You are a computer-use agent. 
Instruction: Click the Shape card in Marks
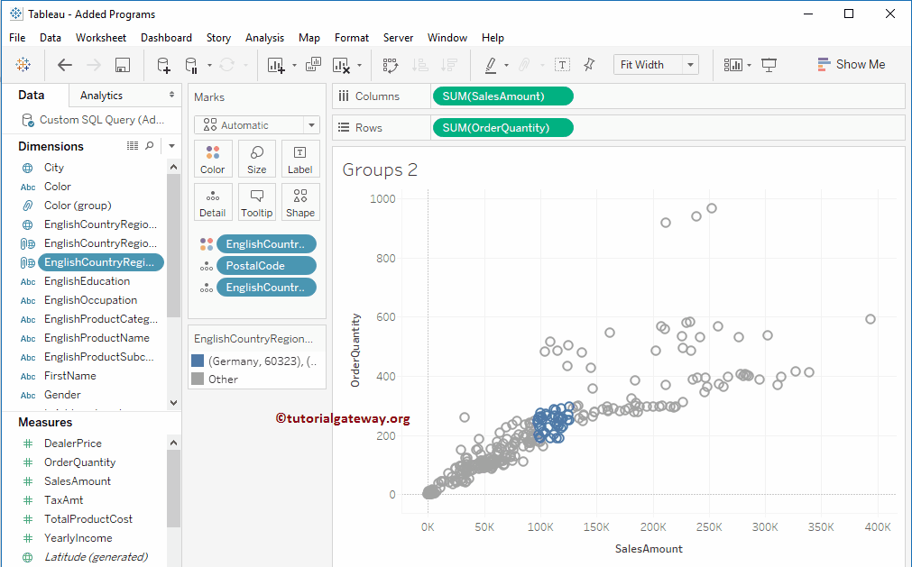pyautogui.click(x=300, y=203)
